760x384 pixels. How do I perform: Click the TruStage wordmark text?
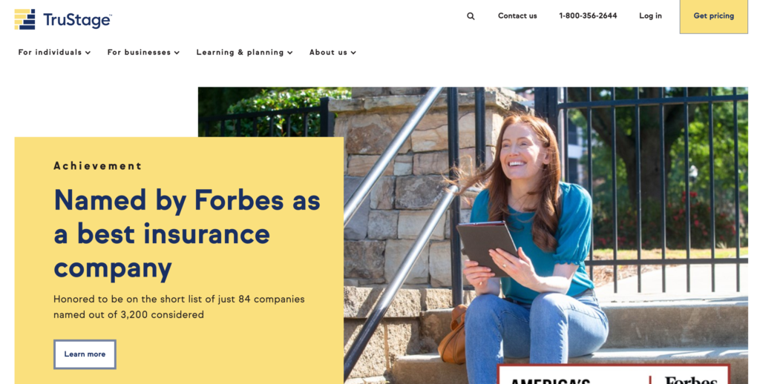click(x=77, y=20)
